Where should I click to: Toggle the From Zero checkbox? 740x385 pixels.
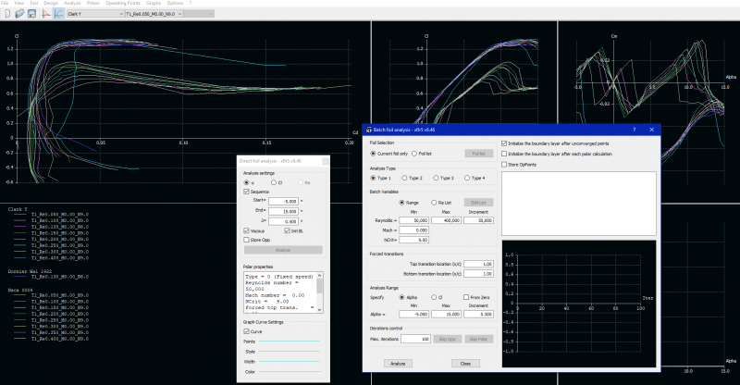click(465, 297)
